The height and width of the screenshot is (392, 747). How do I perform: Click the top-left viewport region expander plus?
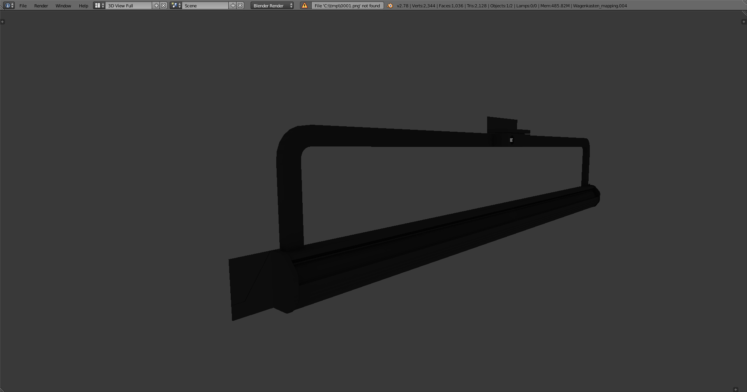[3, 22]
